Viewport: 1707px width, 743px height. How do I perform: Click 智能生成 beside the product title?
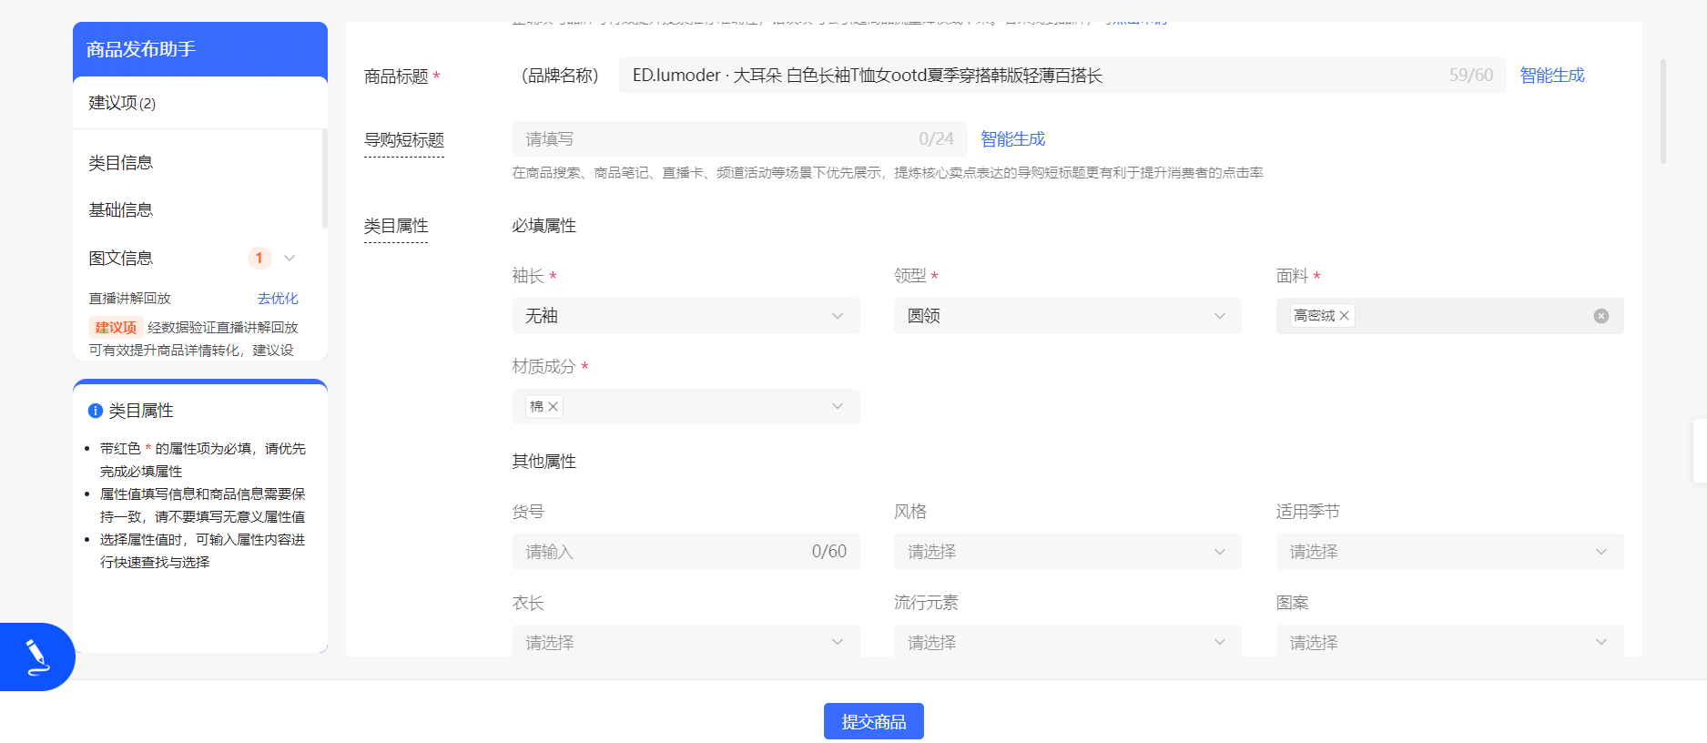pyautogui.click(x=1552, y=76)
